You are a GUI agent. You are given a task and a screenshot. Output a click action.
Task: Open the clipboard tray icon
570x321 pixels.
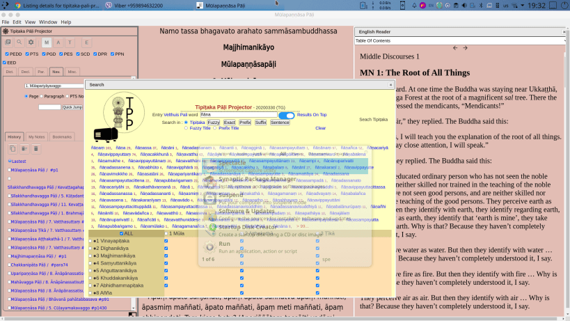(456, 6)
